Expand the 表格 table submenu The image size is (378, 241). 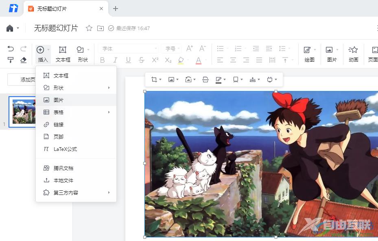point(76,112)
